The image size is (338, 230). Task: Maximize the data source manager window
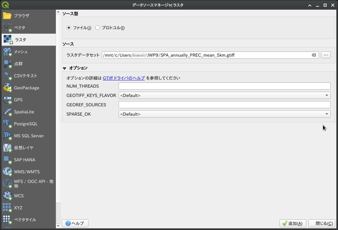(325, 5)
